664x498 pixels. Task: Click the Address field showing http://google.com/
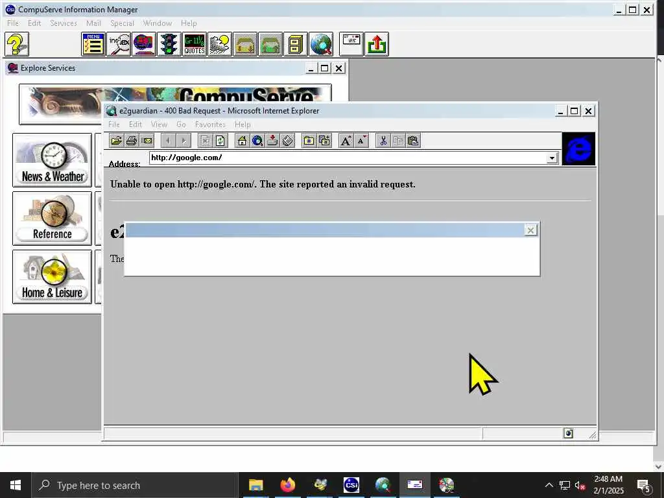click(348, 158)
